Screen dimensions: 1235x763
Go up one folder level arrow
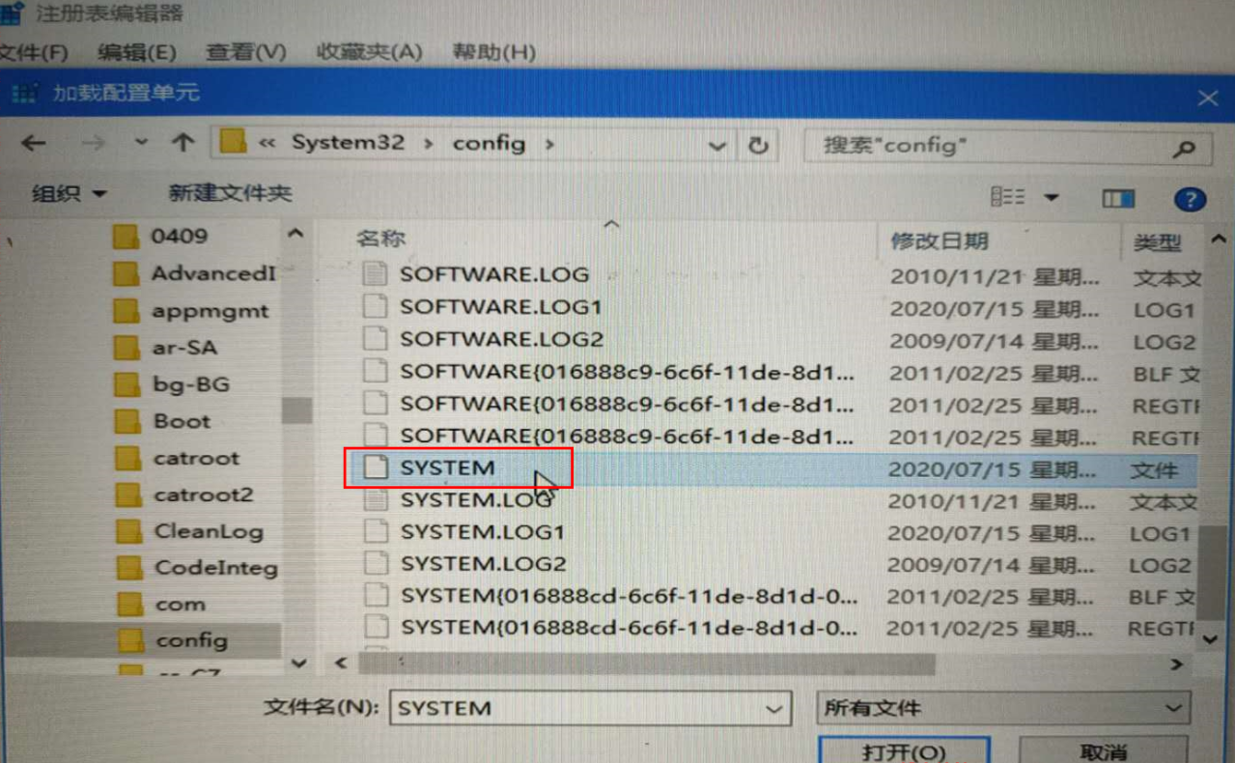[182, 143]
